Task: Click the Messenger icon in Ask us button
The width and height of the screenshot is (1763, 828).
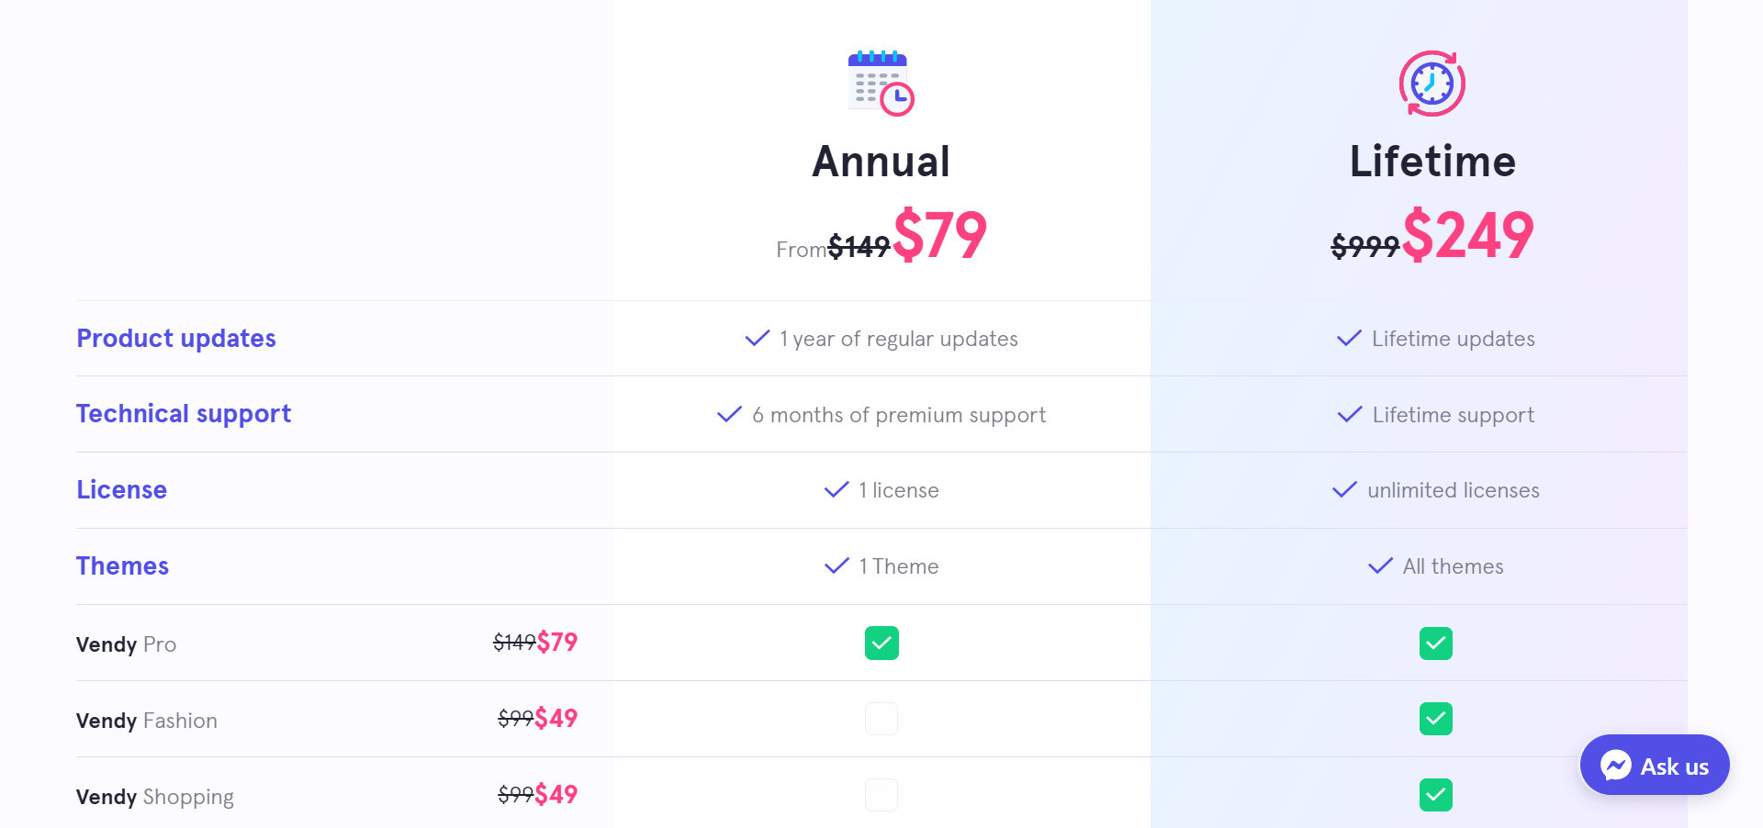Action: 1618,765
